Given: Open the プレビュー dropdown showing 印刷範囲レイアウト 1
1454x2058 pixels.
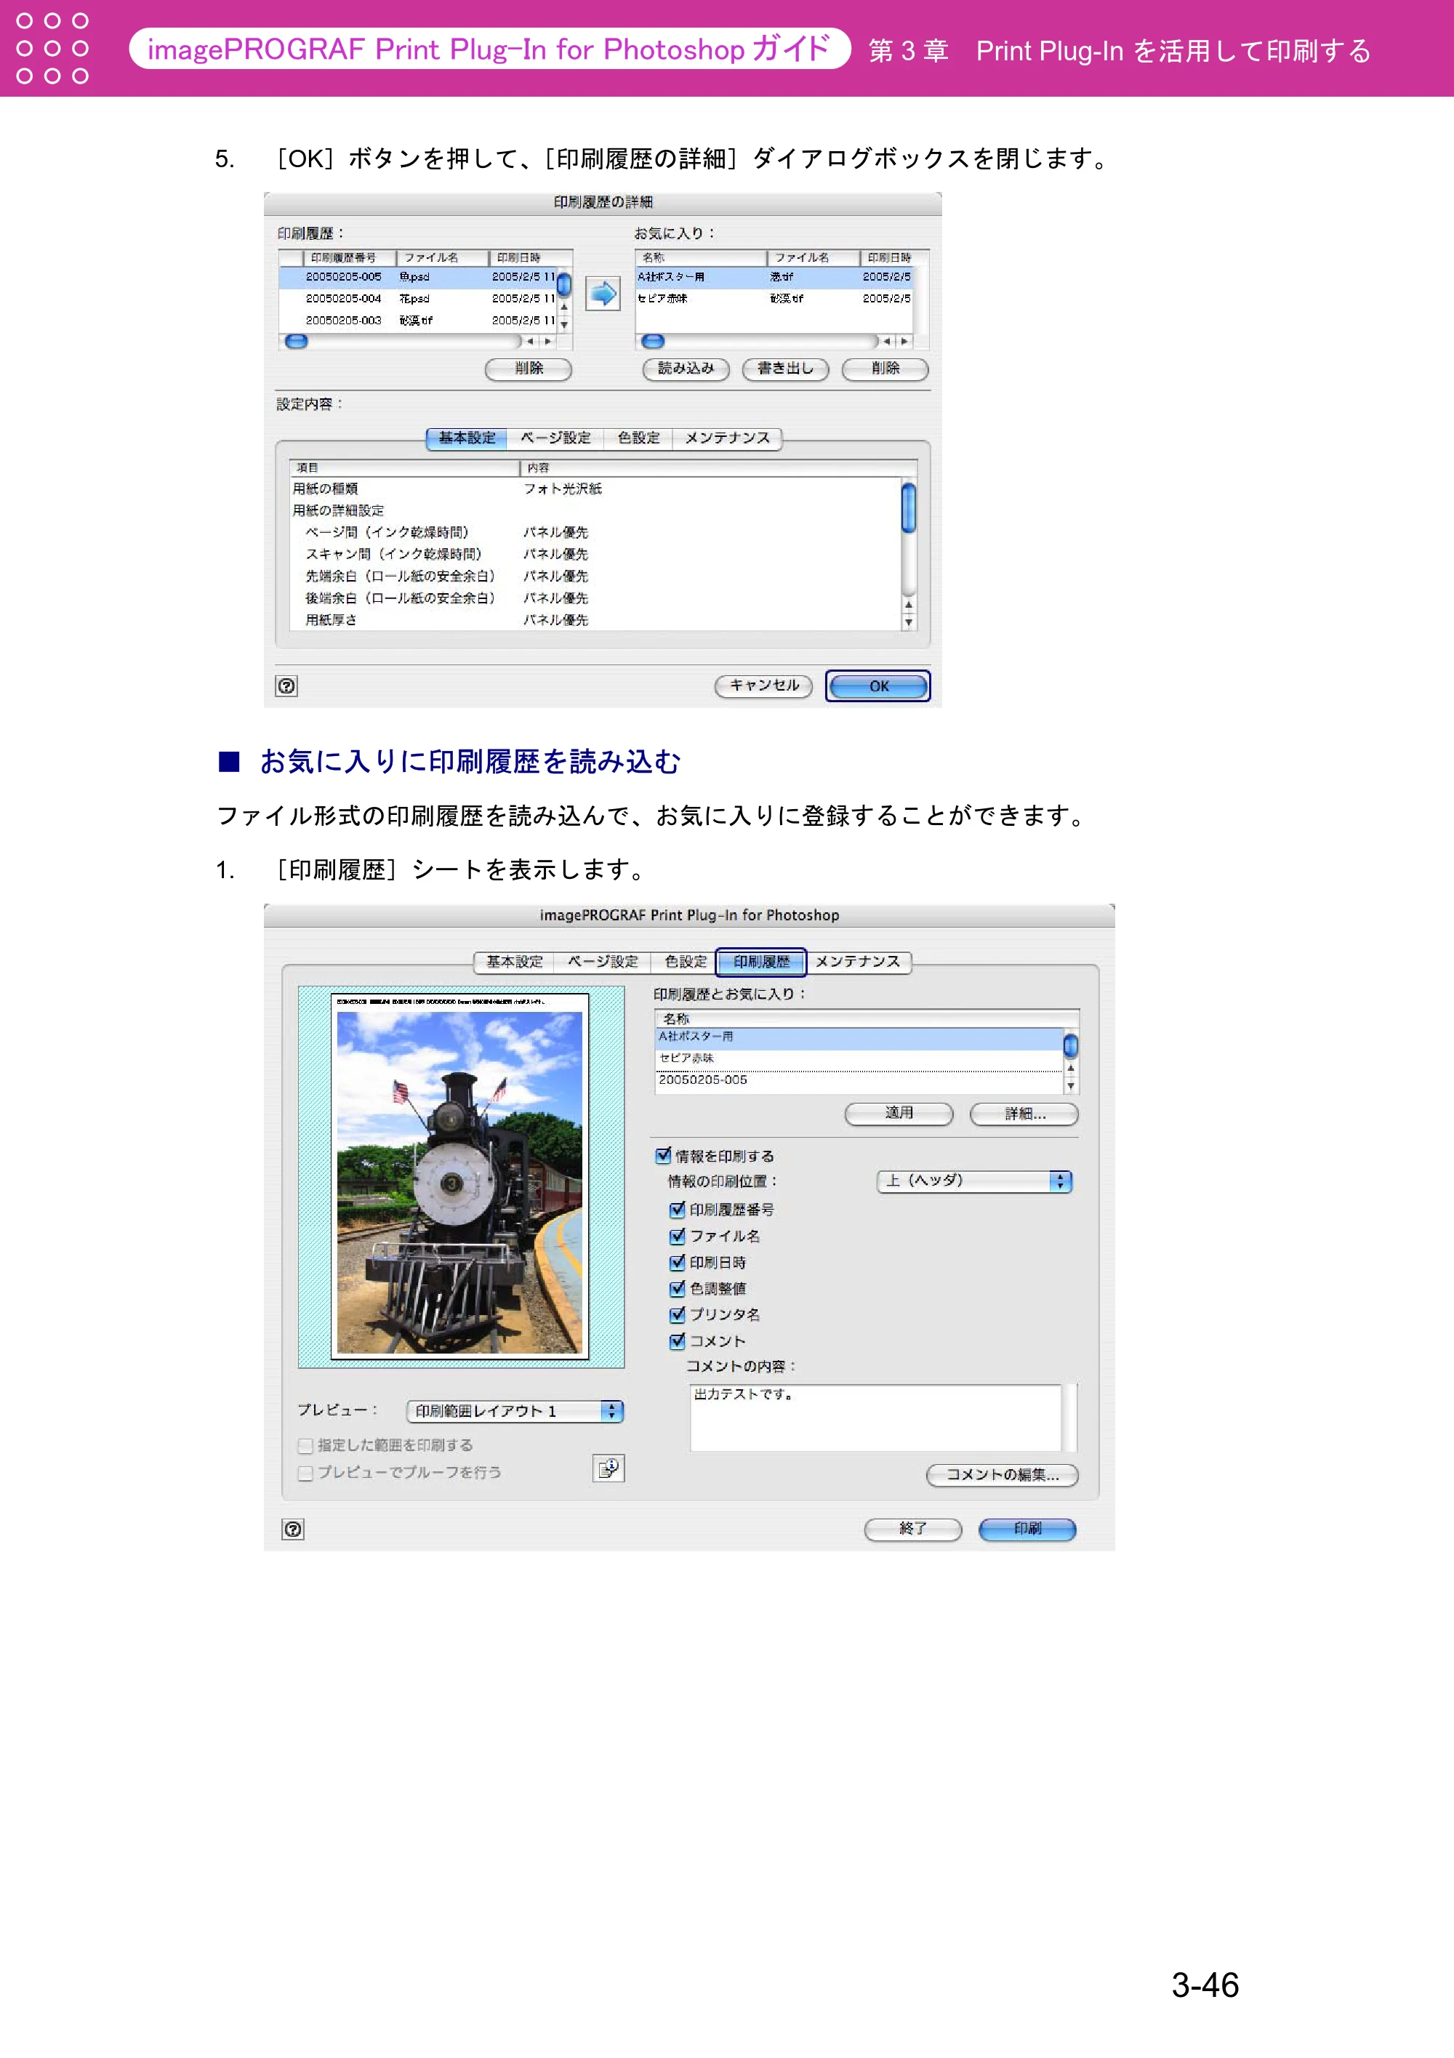Looking at the screenshot, I should [x=515, y=1411].
